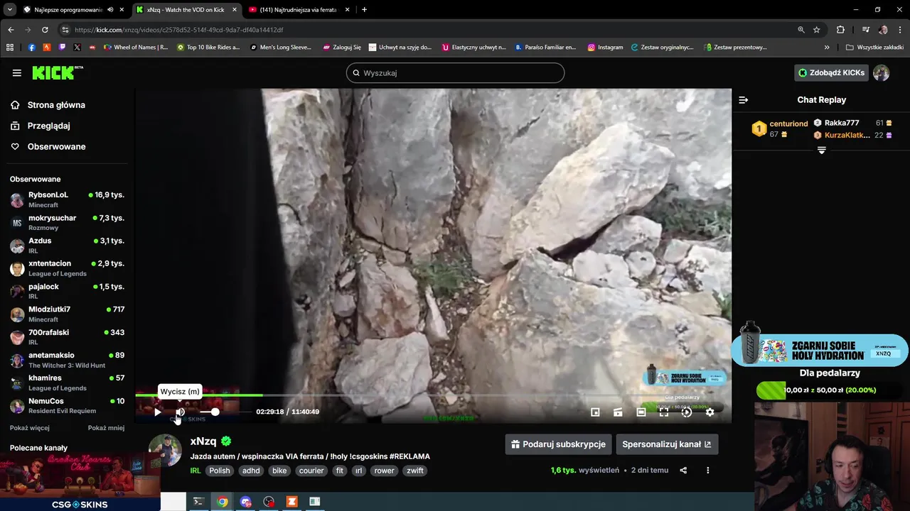The width and height of the screenshot is (910, 511).
Task: Open pajalock channel
Action: 68,291
